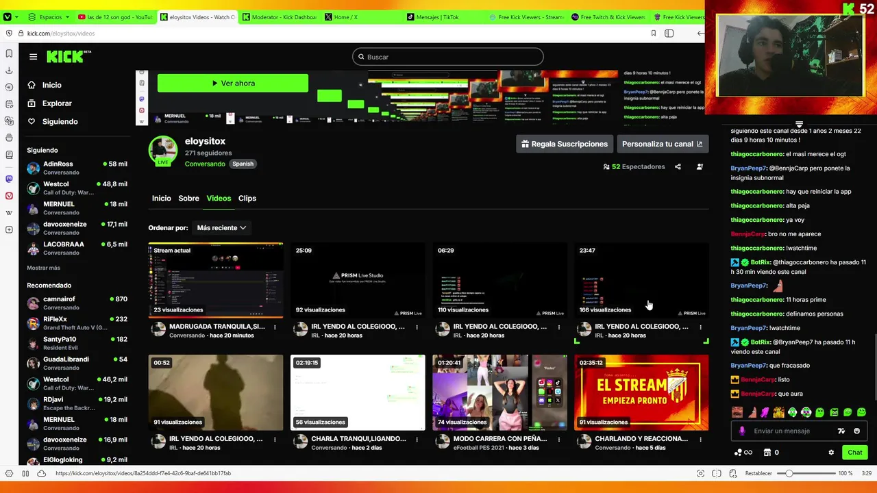
Task: Open options menu for MADRUGADA TRANQUILA video
Action: pyautogui.click(x=275, y=327)
